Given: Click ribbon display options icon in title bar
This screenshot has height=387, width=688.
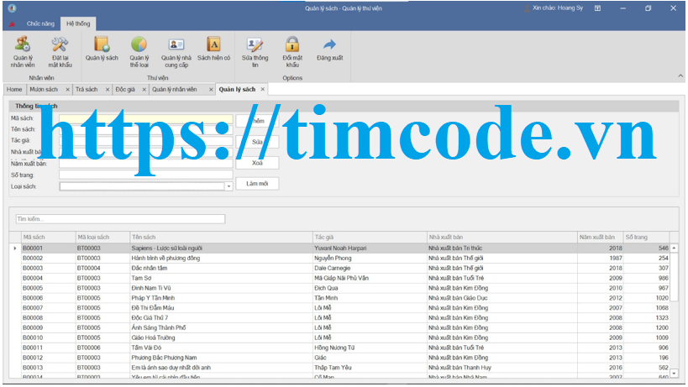Looking at the screenshot, I should [x=597, y=8].
